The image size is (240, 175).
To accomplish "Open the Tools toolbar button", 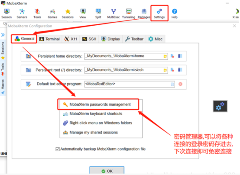I will (37, 14).
